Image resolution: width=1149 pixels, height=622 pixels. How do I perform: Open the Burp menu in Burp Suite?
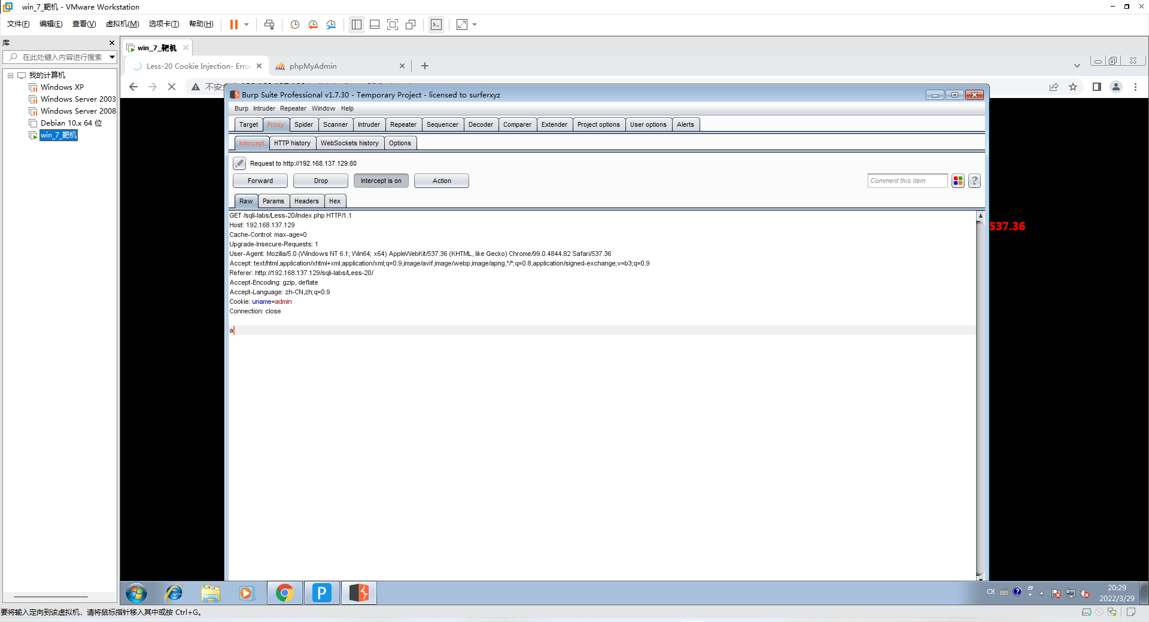(241, 108)
